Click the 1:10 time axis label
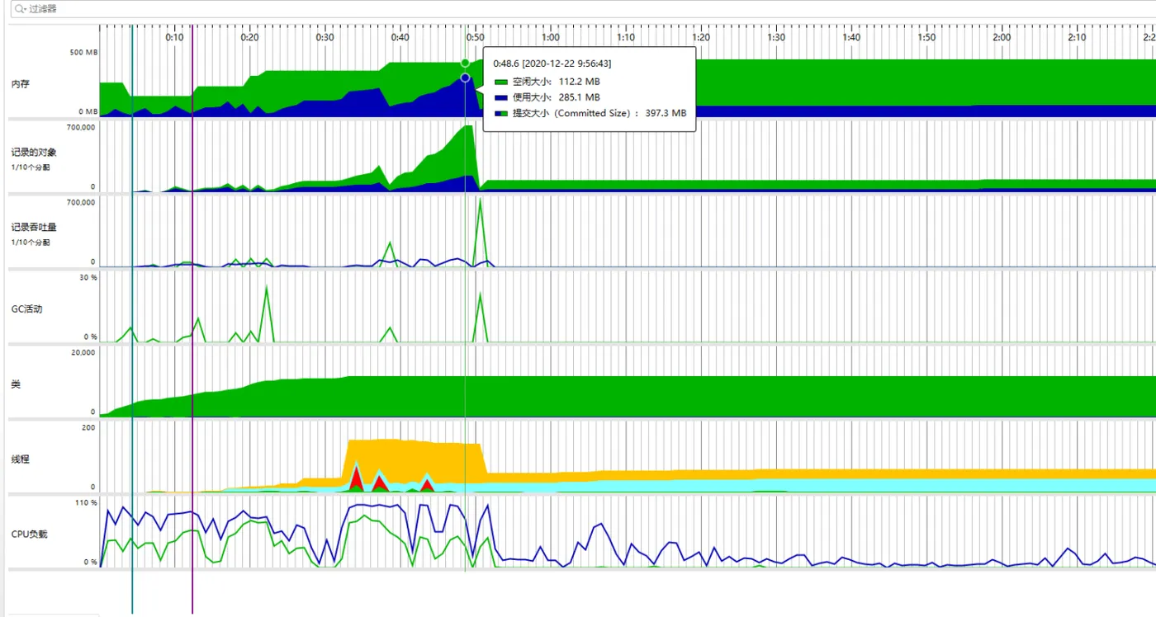 tap(626, 37)
